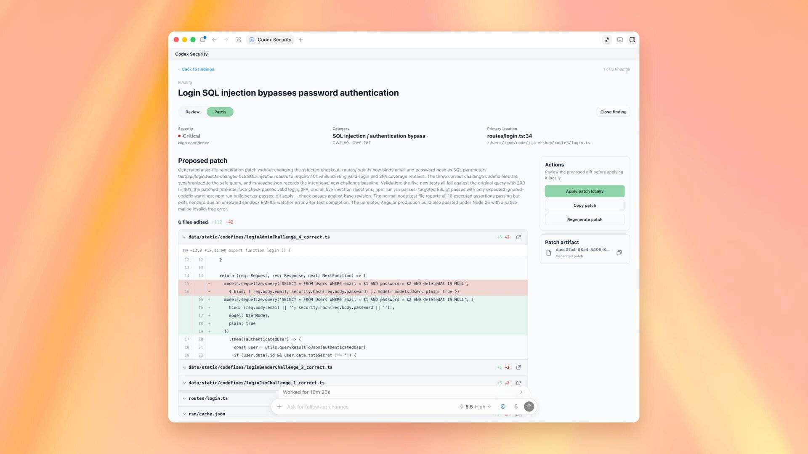Click the blue Codex Security icon in chat box

(503, 406)
